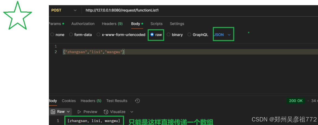
Task: Switch to the Params tab
Action: (56, 24)
